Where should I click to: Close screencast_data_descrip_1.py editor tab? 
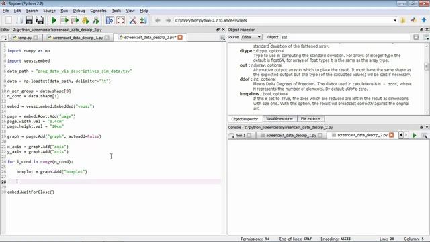[x=107, y=38]
